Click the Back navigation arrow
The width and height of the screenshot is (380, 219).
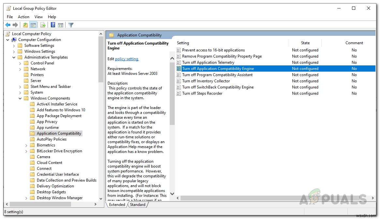(8, 25)
